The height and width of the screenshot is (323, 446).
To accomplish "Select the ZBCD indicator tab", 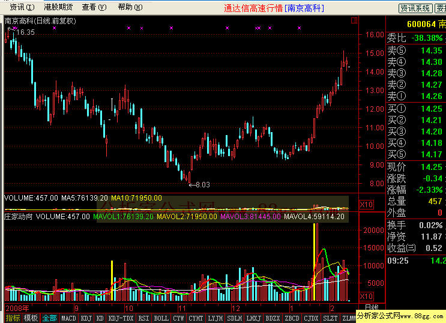I will 292,318.
